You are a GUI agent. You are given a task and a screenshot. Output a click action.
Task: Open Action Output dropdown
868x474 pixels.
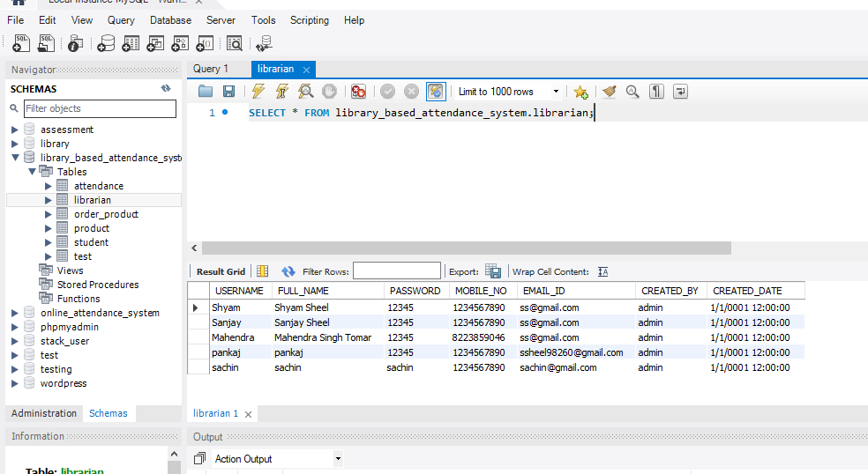[338, 458]
